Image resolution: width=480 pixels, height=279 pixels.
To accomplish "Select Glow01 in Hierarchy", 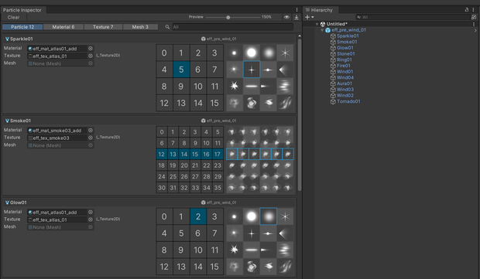I will (x=345, y=48).
